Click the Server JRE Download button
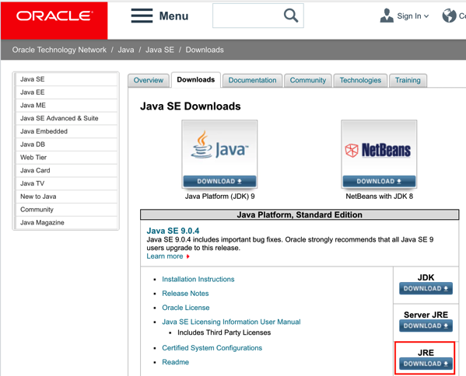Screen dimensions: 466x376 tap(426, 326)
